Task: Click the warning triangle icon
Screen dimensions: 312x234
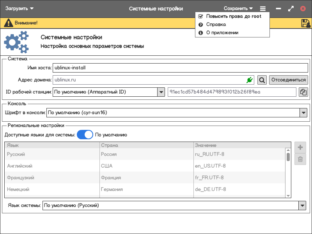Action: [x=8, y=23]
